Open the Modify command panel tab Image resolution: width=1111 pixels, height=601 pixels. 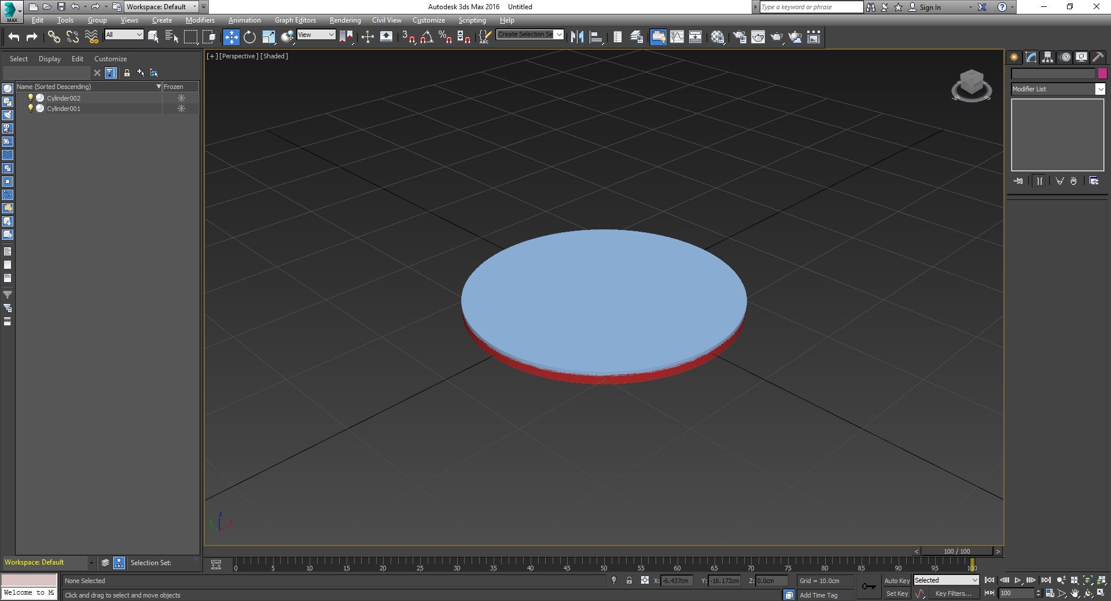click(x=1031, y=57)
